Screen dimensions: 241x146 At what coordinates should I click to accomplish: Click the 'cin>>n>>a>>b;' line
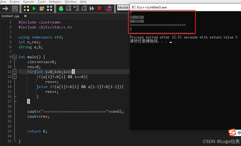42,62
